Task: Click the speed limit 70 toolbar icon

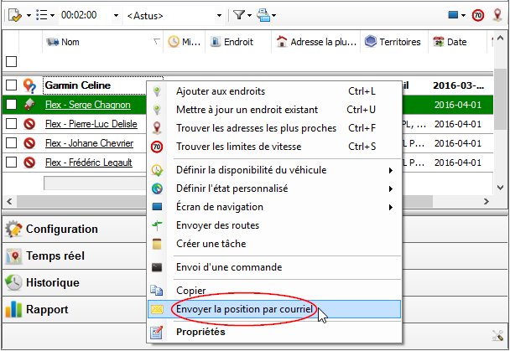Action: click(x=478, y=15)
